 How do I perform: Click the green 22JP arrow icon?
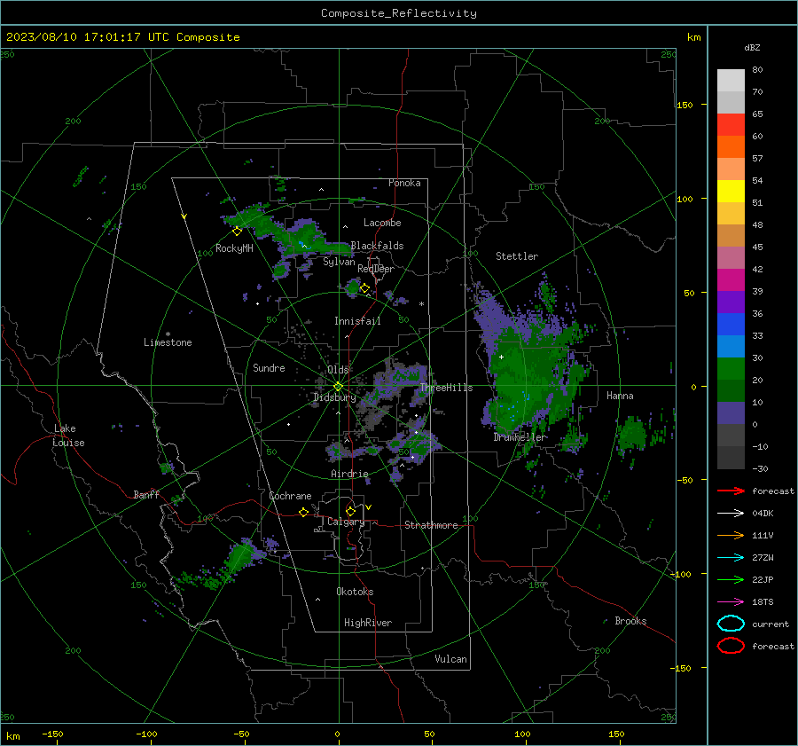point(731,579)
